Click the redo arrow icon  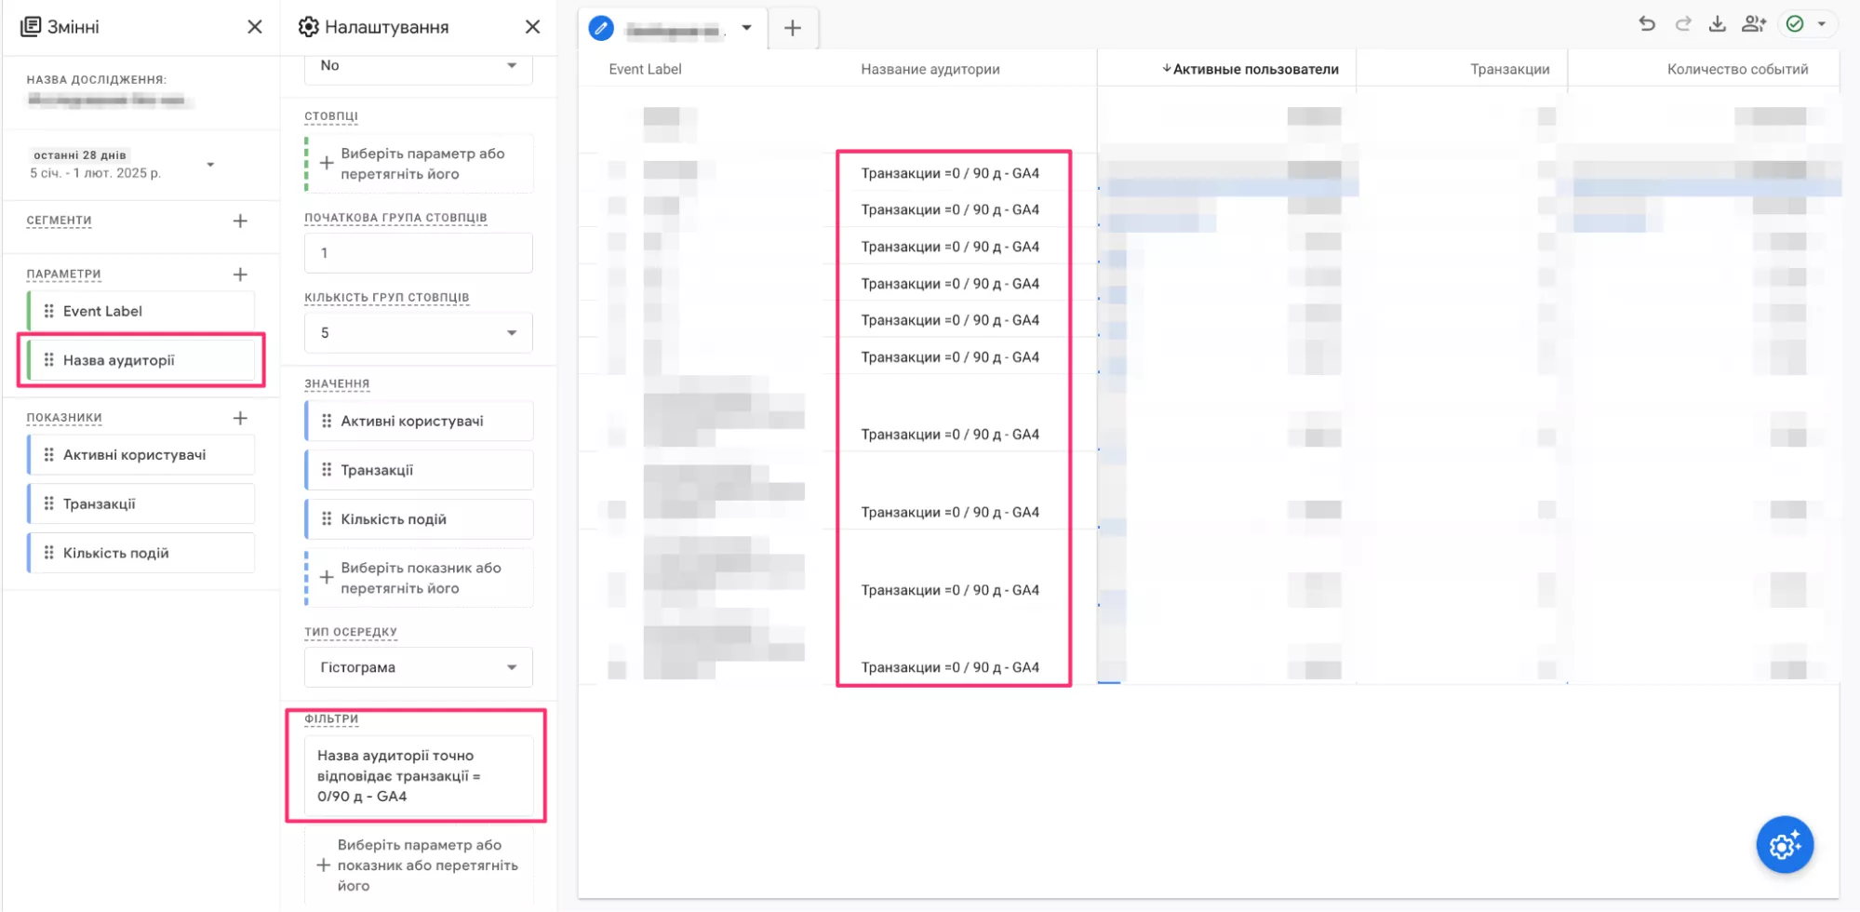[1682, 24]
